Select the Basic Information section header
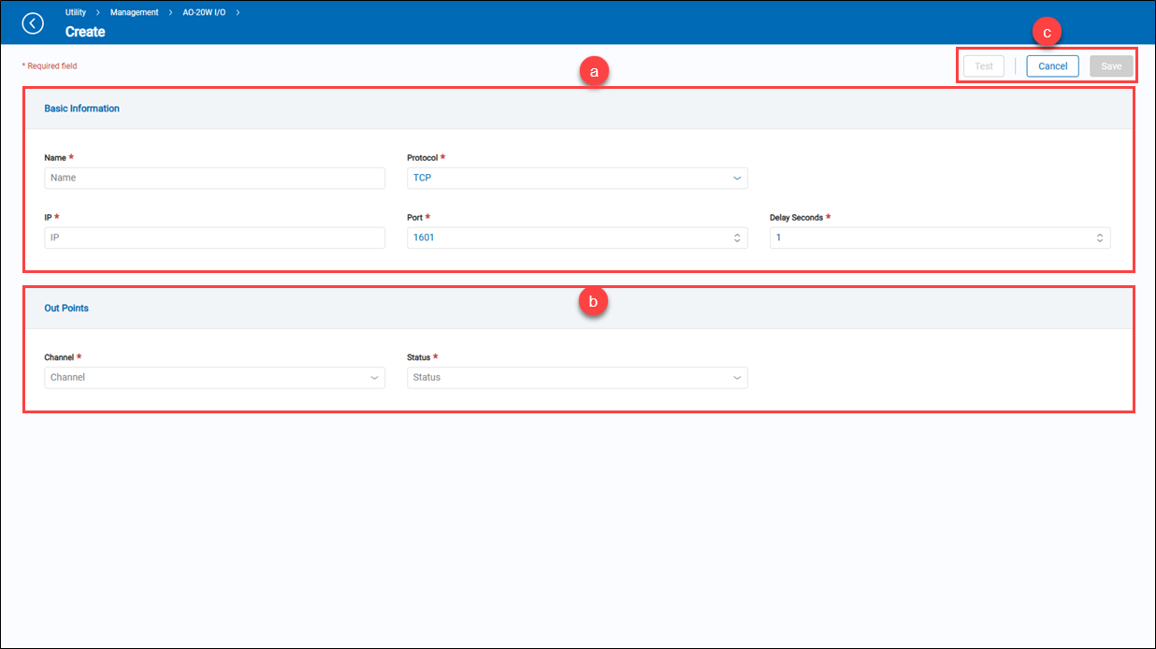The image size is (1156, 649). pos(82,108)
